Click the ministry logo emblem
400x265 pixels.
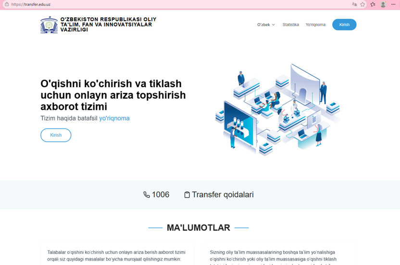49,25
